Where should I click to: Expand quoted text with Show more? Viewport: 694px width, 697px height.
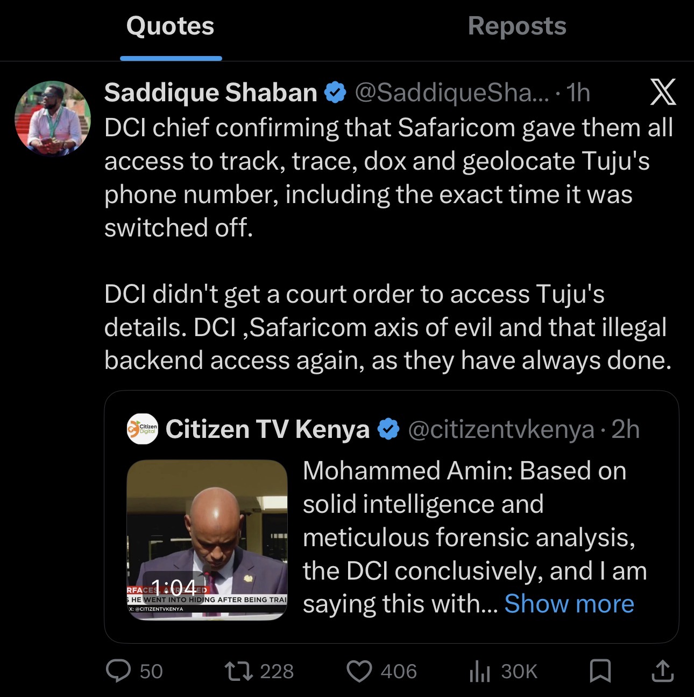[569, 604]
